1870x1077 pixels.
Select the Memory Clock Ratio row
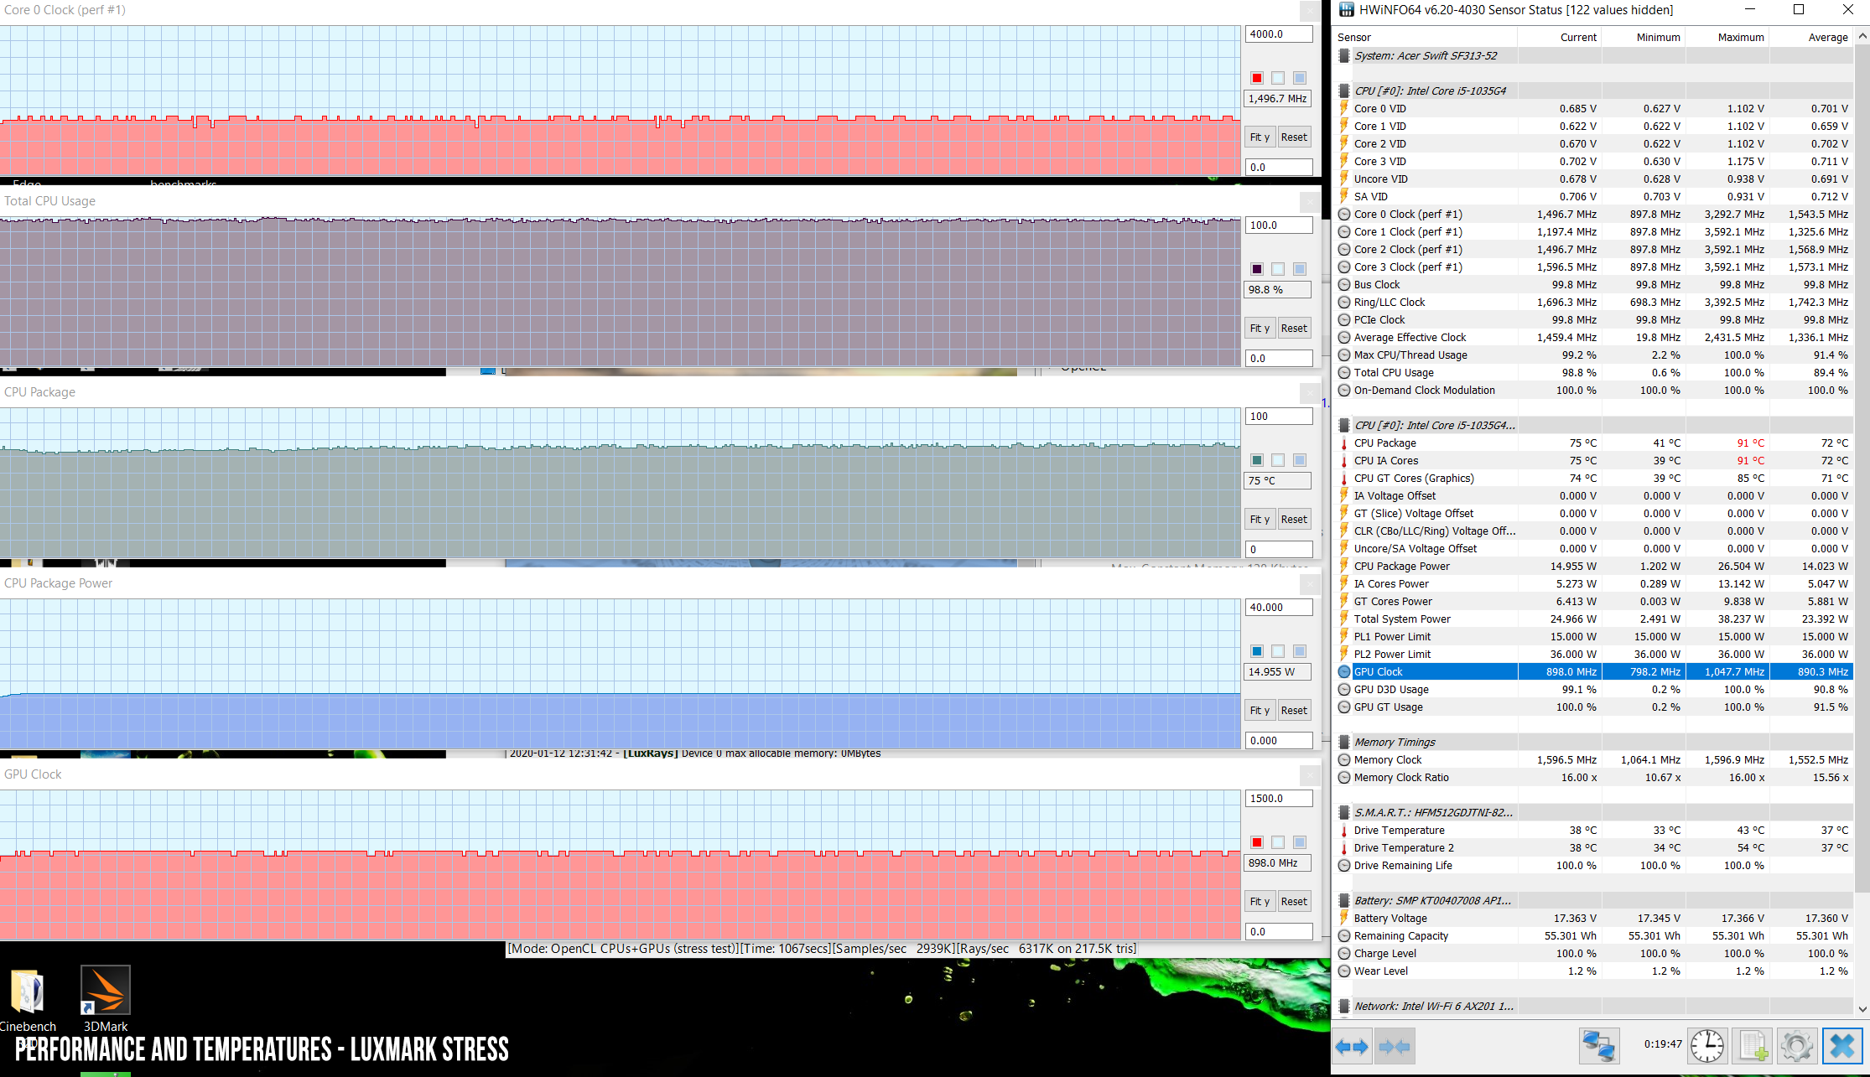(1592, 778)
